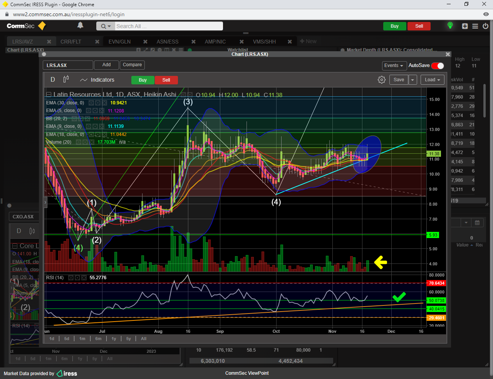Switch to the CRR/FLT tab
Screen dimensions: 493x379
71,42
